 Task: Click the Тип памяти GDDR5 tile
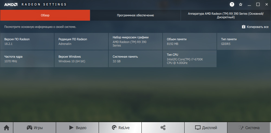244,41
